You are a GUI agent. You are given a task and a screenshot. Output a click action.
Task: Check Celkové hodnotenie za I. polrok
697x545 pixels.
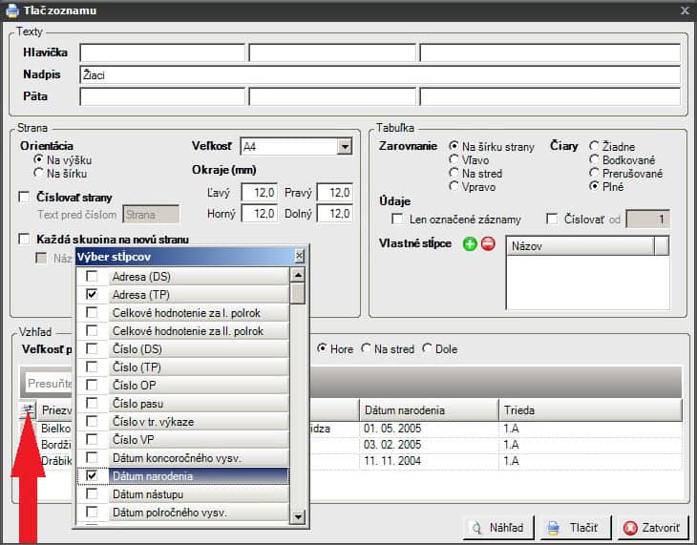92,312
